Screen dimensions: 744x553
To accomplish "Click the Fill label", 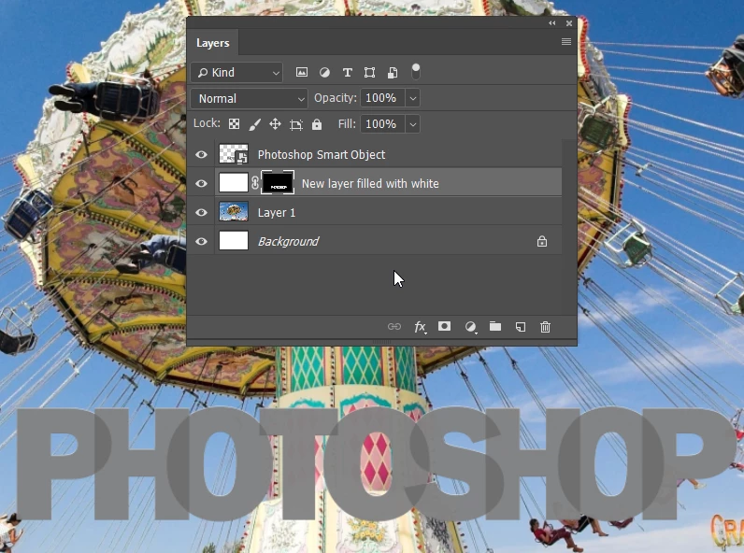I will [347, 124].
